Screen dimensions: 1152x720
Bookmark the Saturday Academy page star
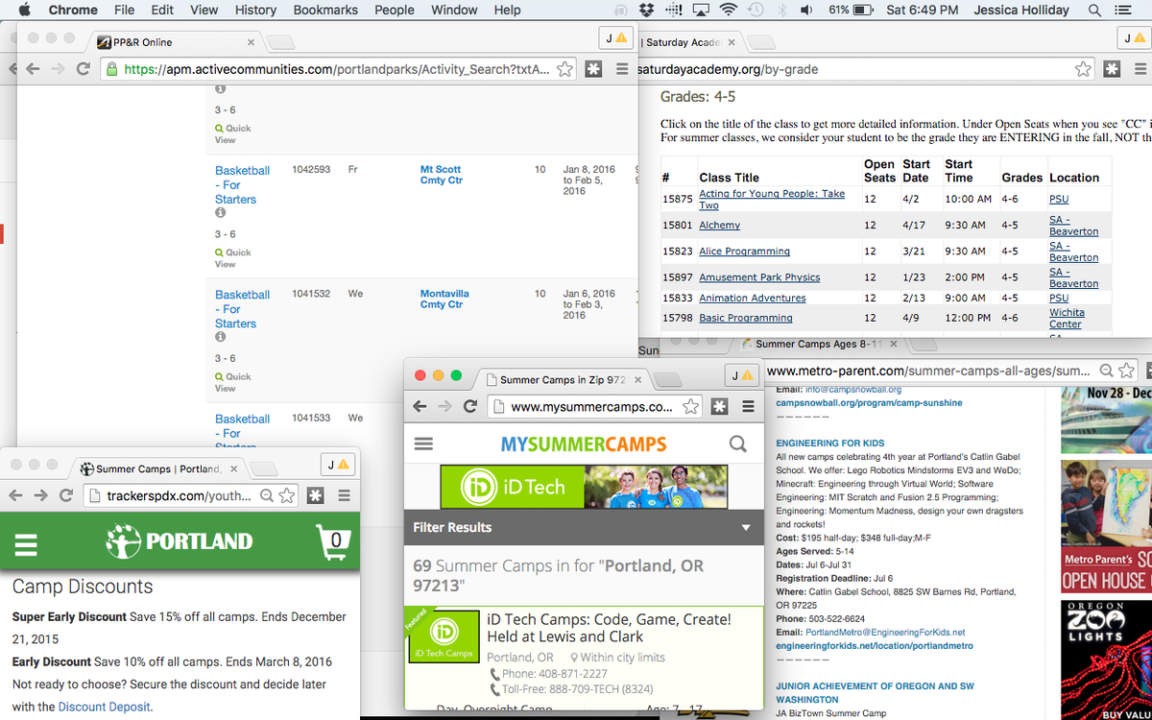pyautogui.click(x=1083, y=69)
